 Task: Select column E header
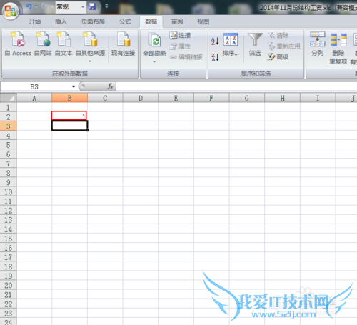[176, 98]
